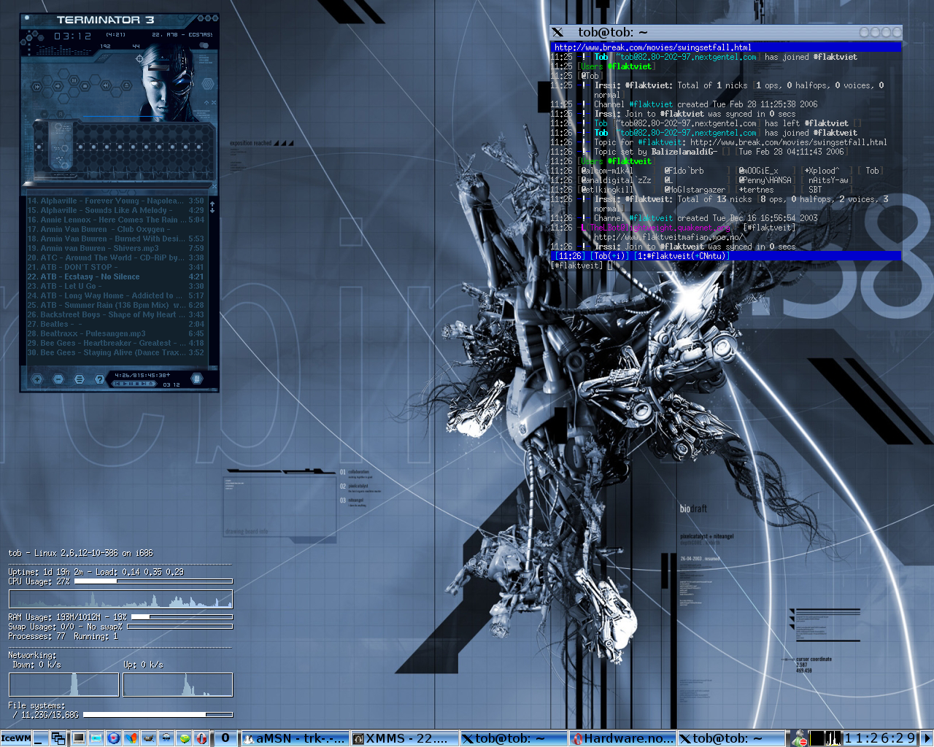This screenshot has width=934, height=747.
Task: Select track 20 ATC - Around The World
Action: click(x=116, y=258)
